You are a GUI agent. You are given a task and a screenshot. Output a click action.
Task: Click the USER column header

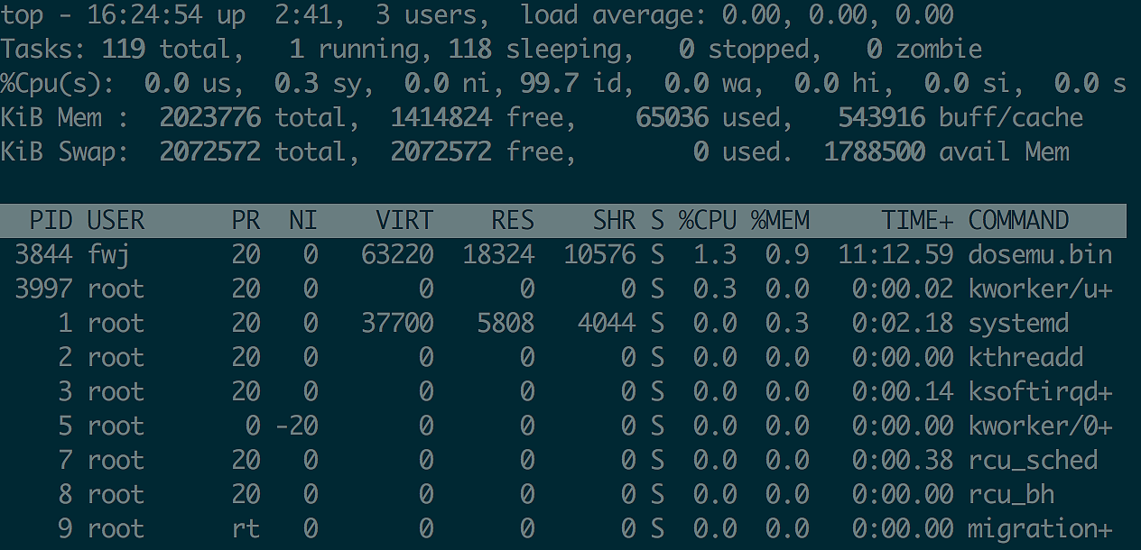click(x=116, y=220)
